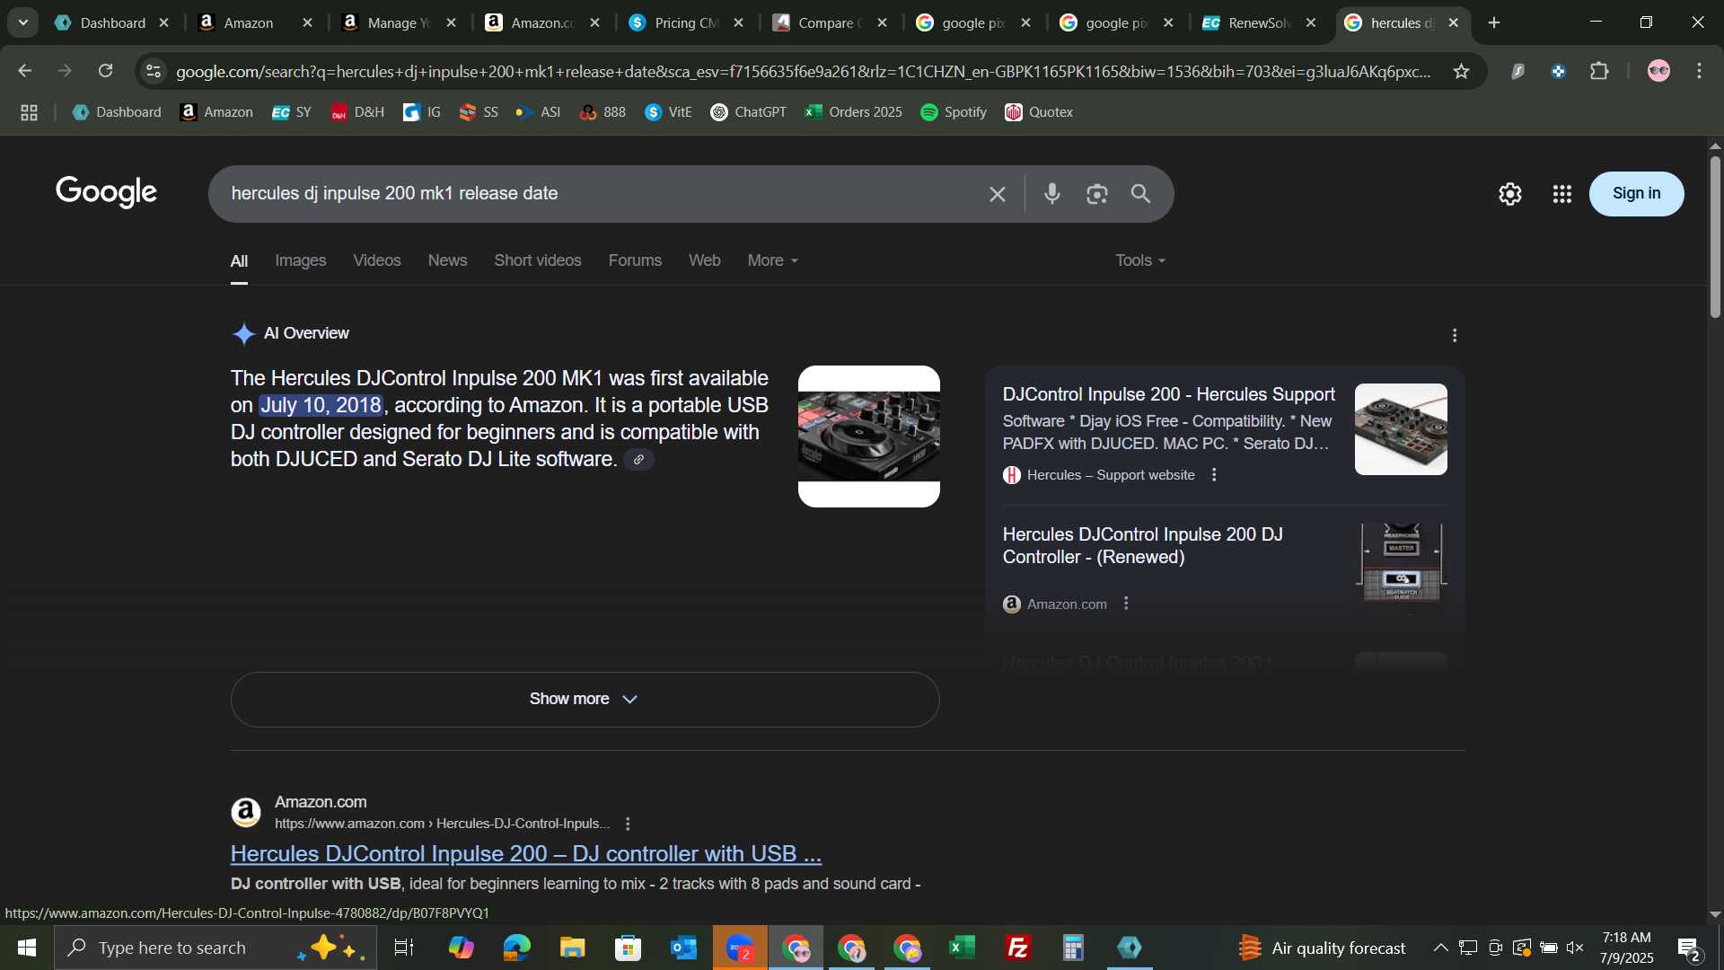
Task: Open the Tools dropdown
Action: pos(1140,260)
